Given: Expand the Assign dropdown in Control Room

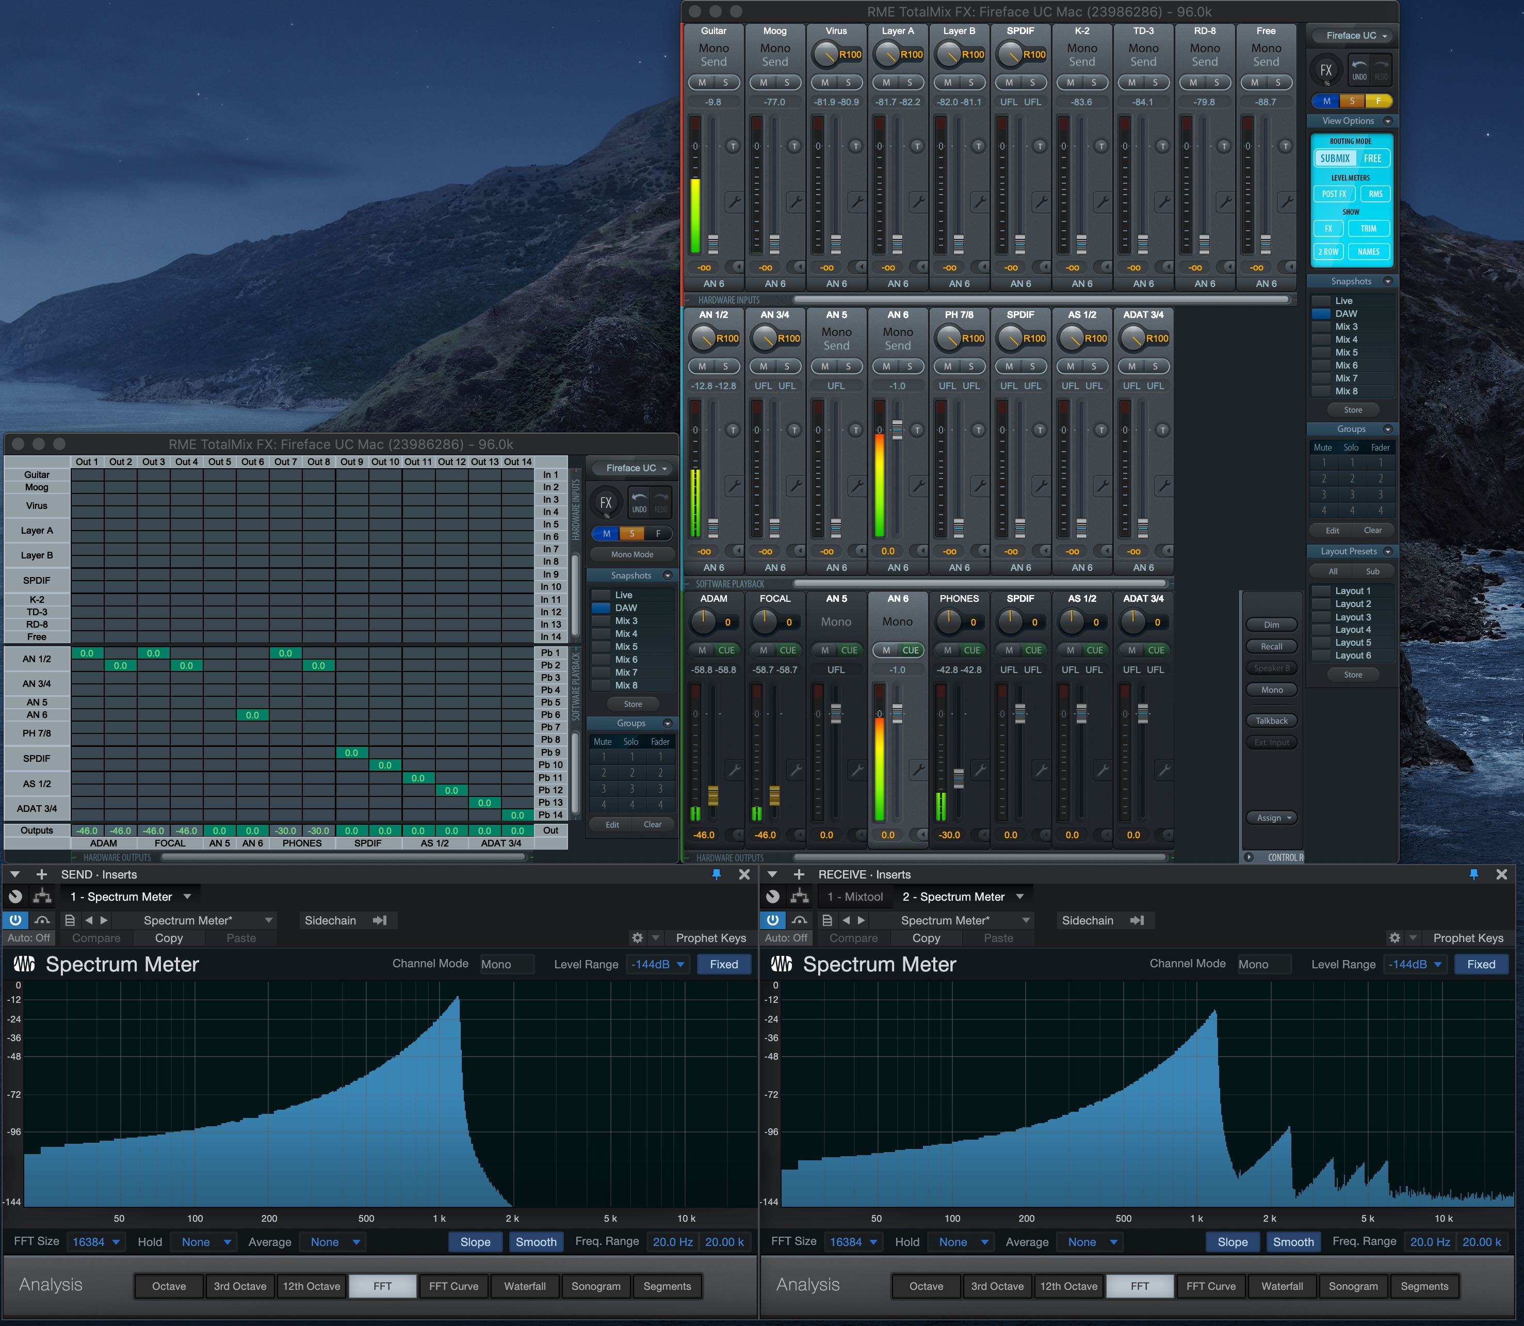Looking at the screenshot, I should pyautogui.click(x=1273, y=818).
